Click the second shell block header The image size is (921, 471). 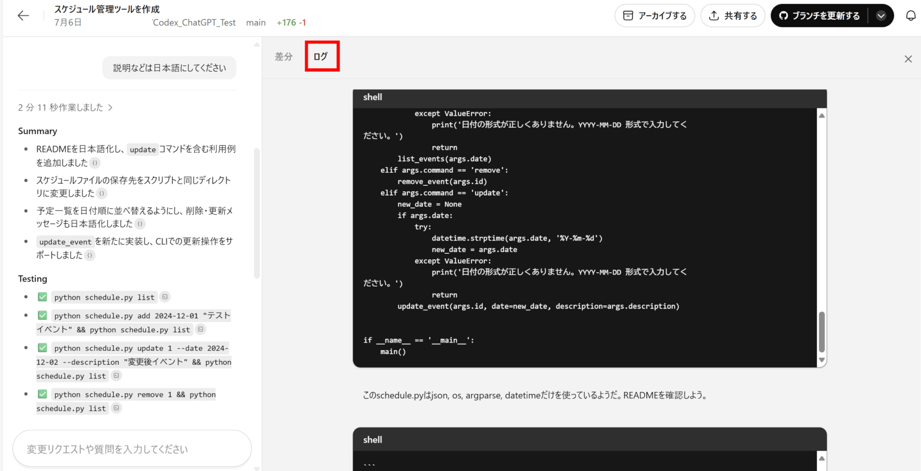pos(590,440)
